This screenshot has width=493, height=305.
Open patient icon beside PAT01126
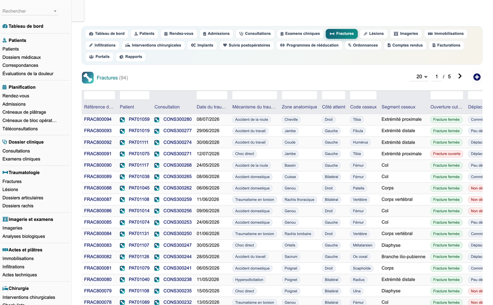122,257
